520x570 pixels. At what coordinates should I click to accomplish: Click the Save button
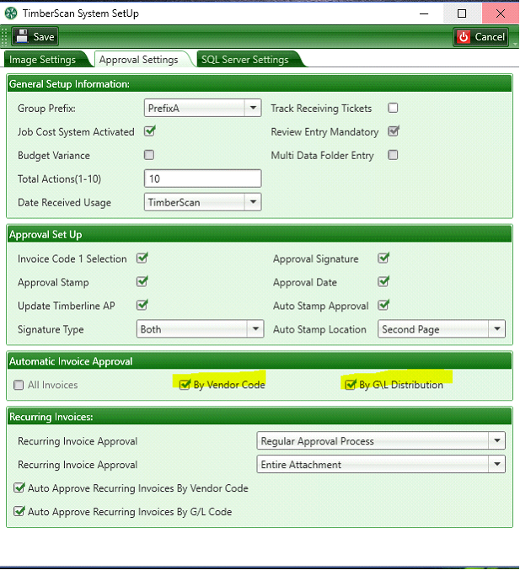coord(35,37)
